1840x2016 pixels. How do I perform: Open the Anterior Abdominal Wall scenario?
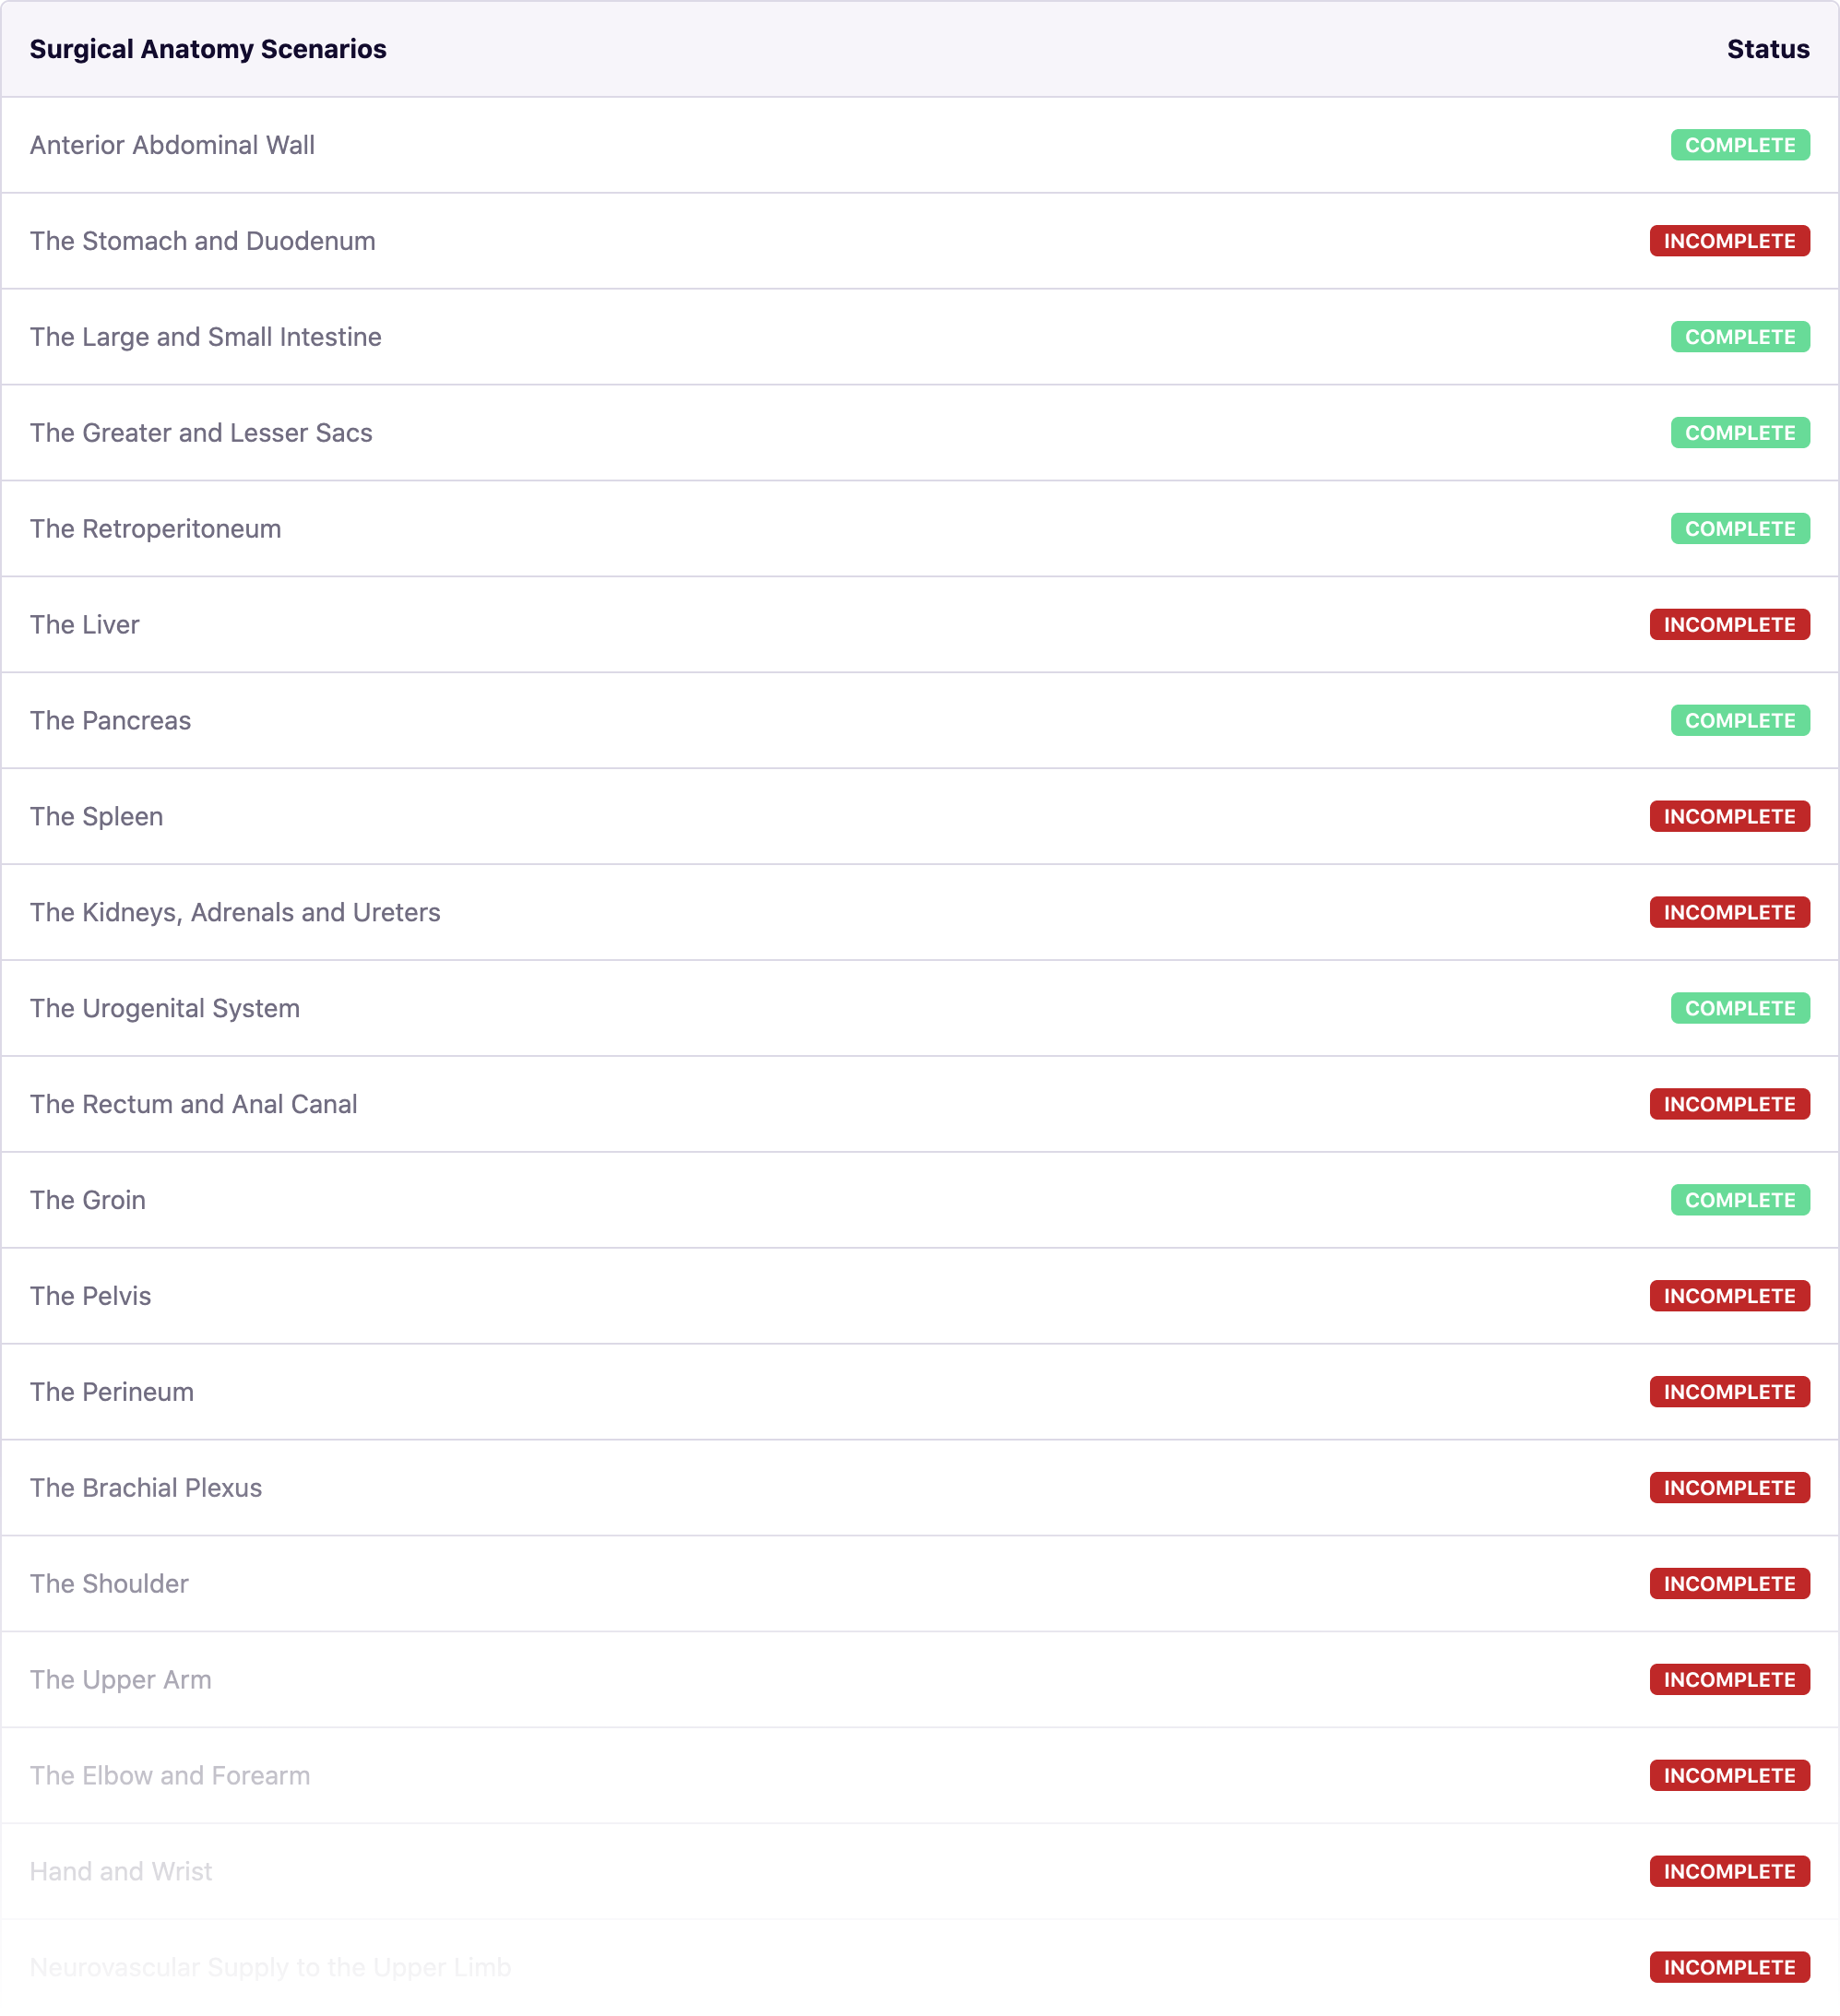point(172,145)
